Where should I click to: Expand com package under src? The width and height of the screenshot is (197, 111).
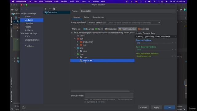(77, 51)
